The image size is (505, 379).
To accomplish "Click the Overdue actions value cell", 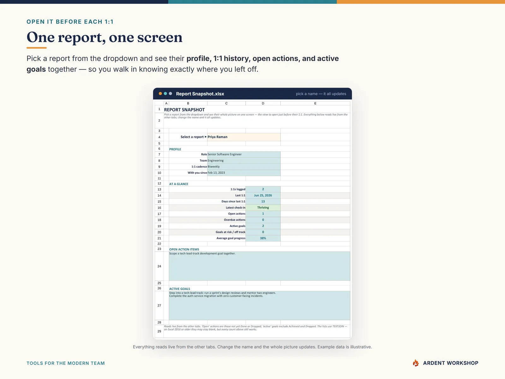I will (x=263, y=220).
